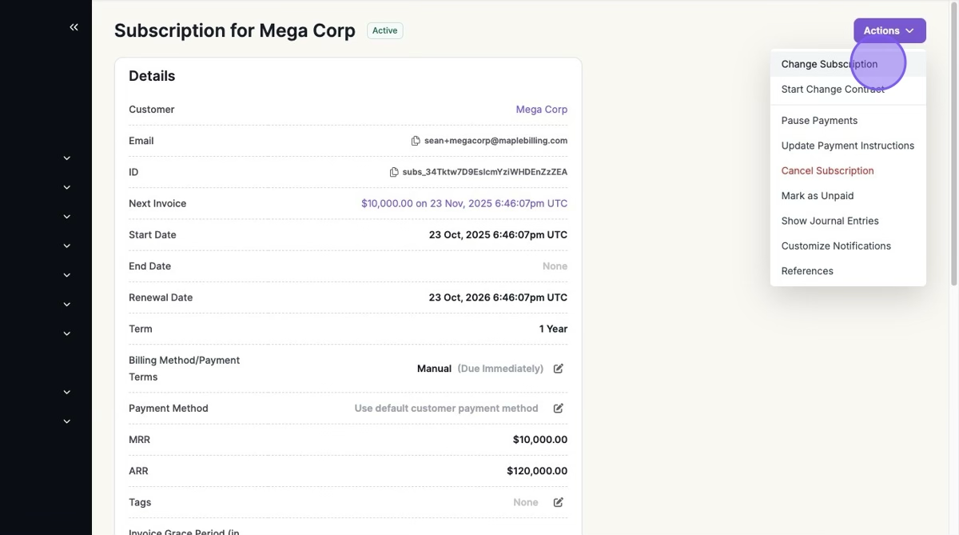Viewport: 959px width, 535px height.
Task: Edit the Payment Method pencil icon
Action: coord(559,408)
